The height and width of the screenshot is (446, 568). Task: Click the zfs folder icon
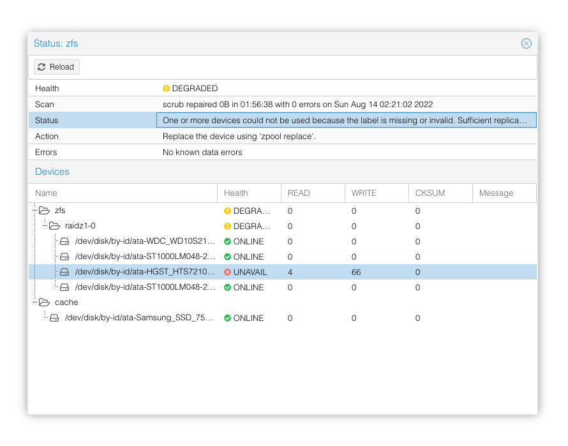click(44, 211)
